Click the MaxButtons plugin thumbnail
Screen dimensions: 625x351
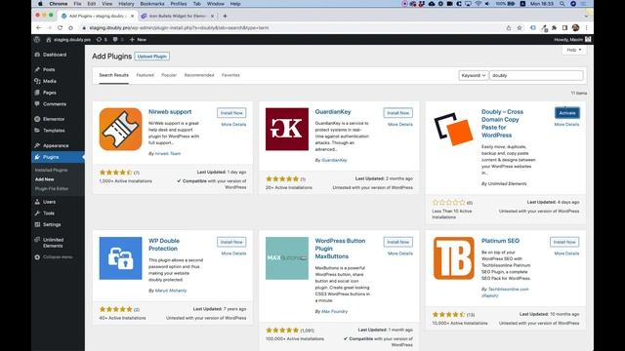point(287,258)
